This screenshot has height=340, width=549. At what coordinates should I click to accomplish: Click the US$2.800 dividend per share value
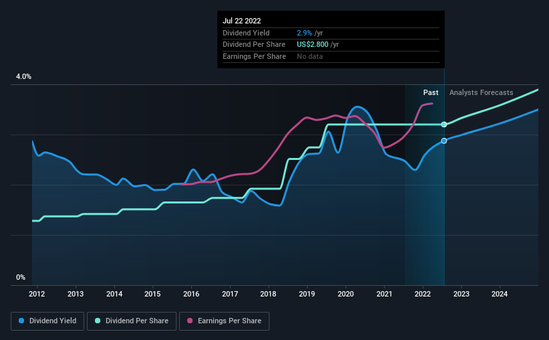pyautogui.click(x=313, y=45)
